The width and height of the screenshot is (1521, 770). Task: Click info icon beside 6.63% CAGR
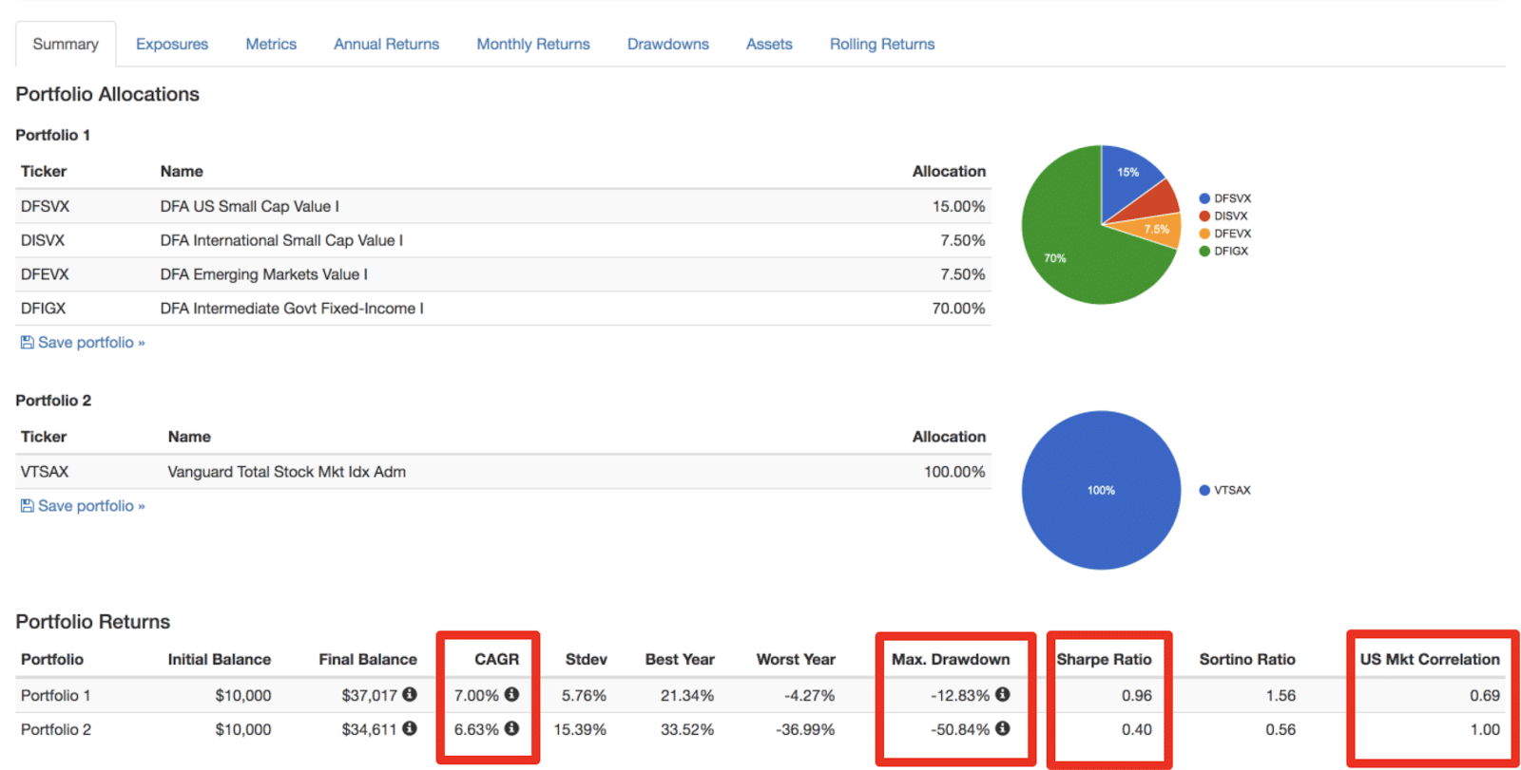tap(511, 728)
